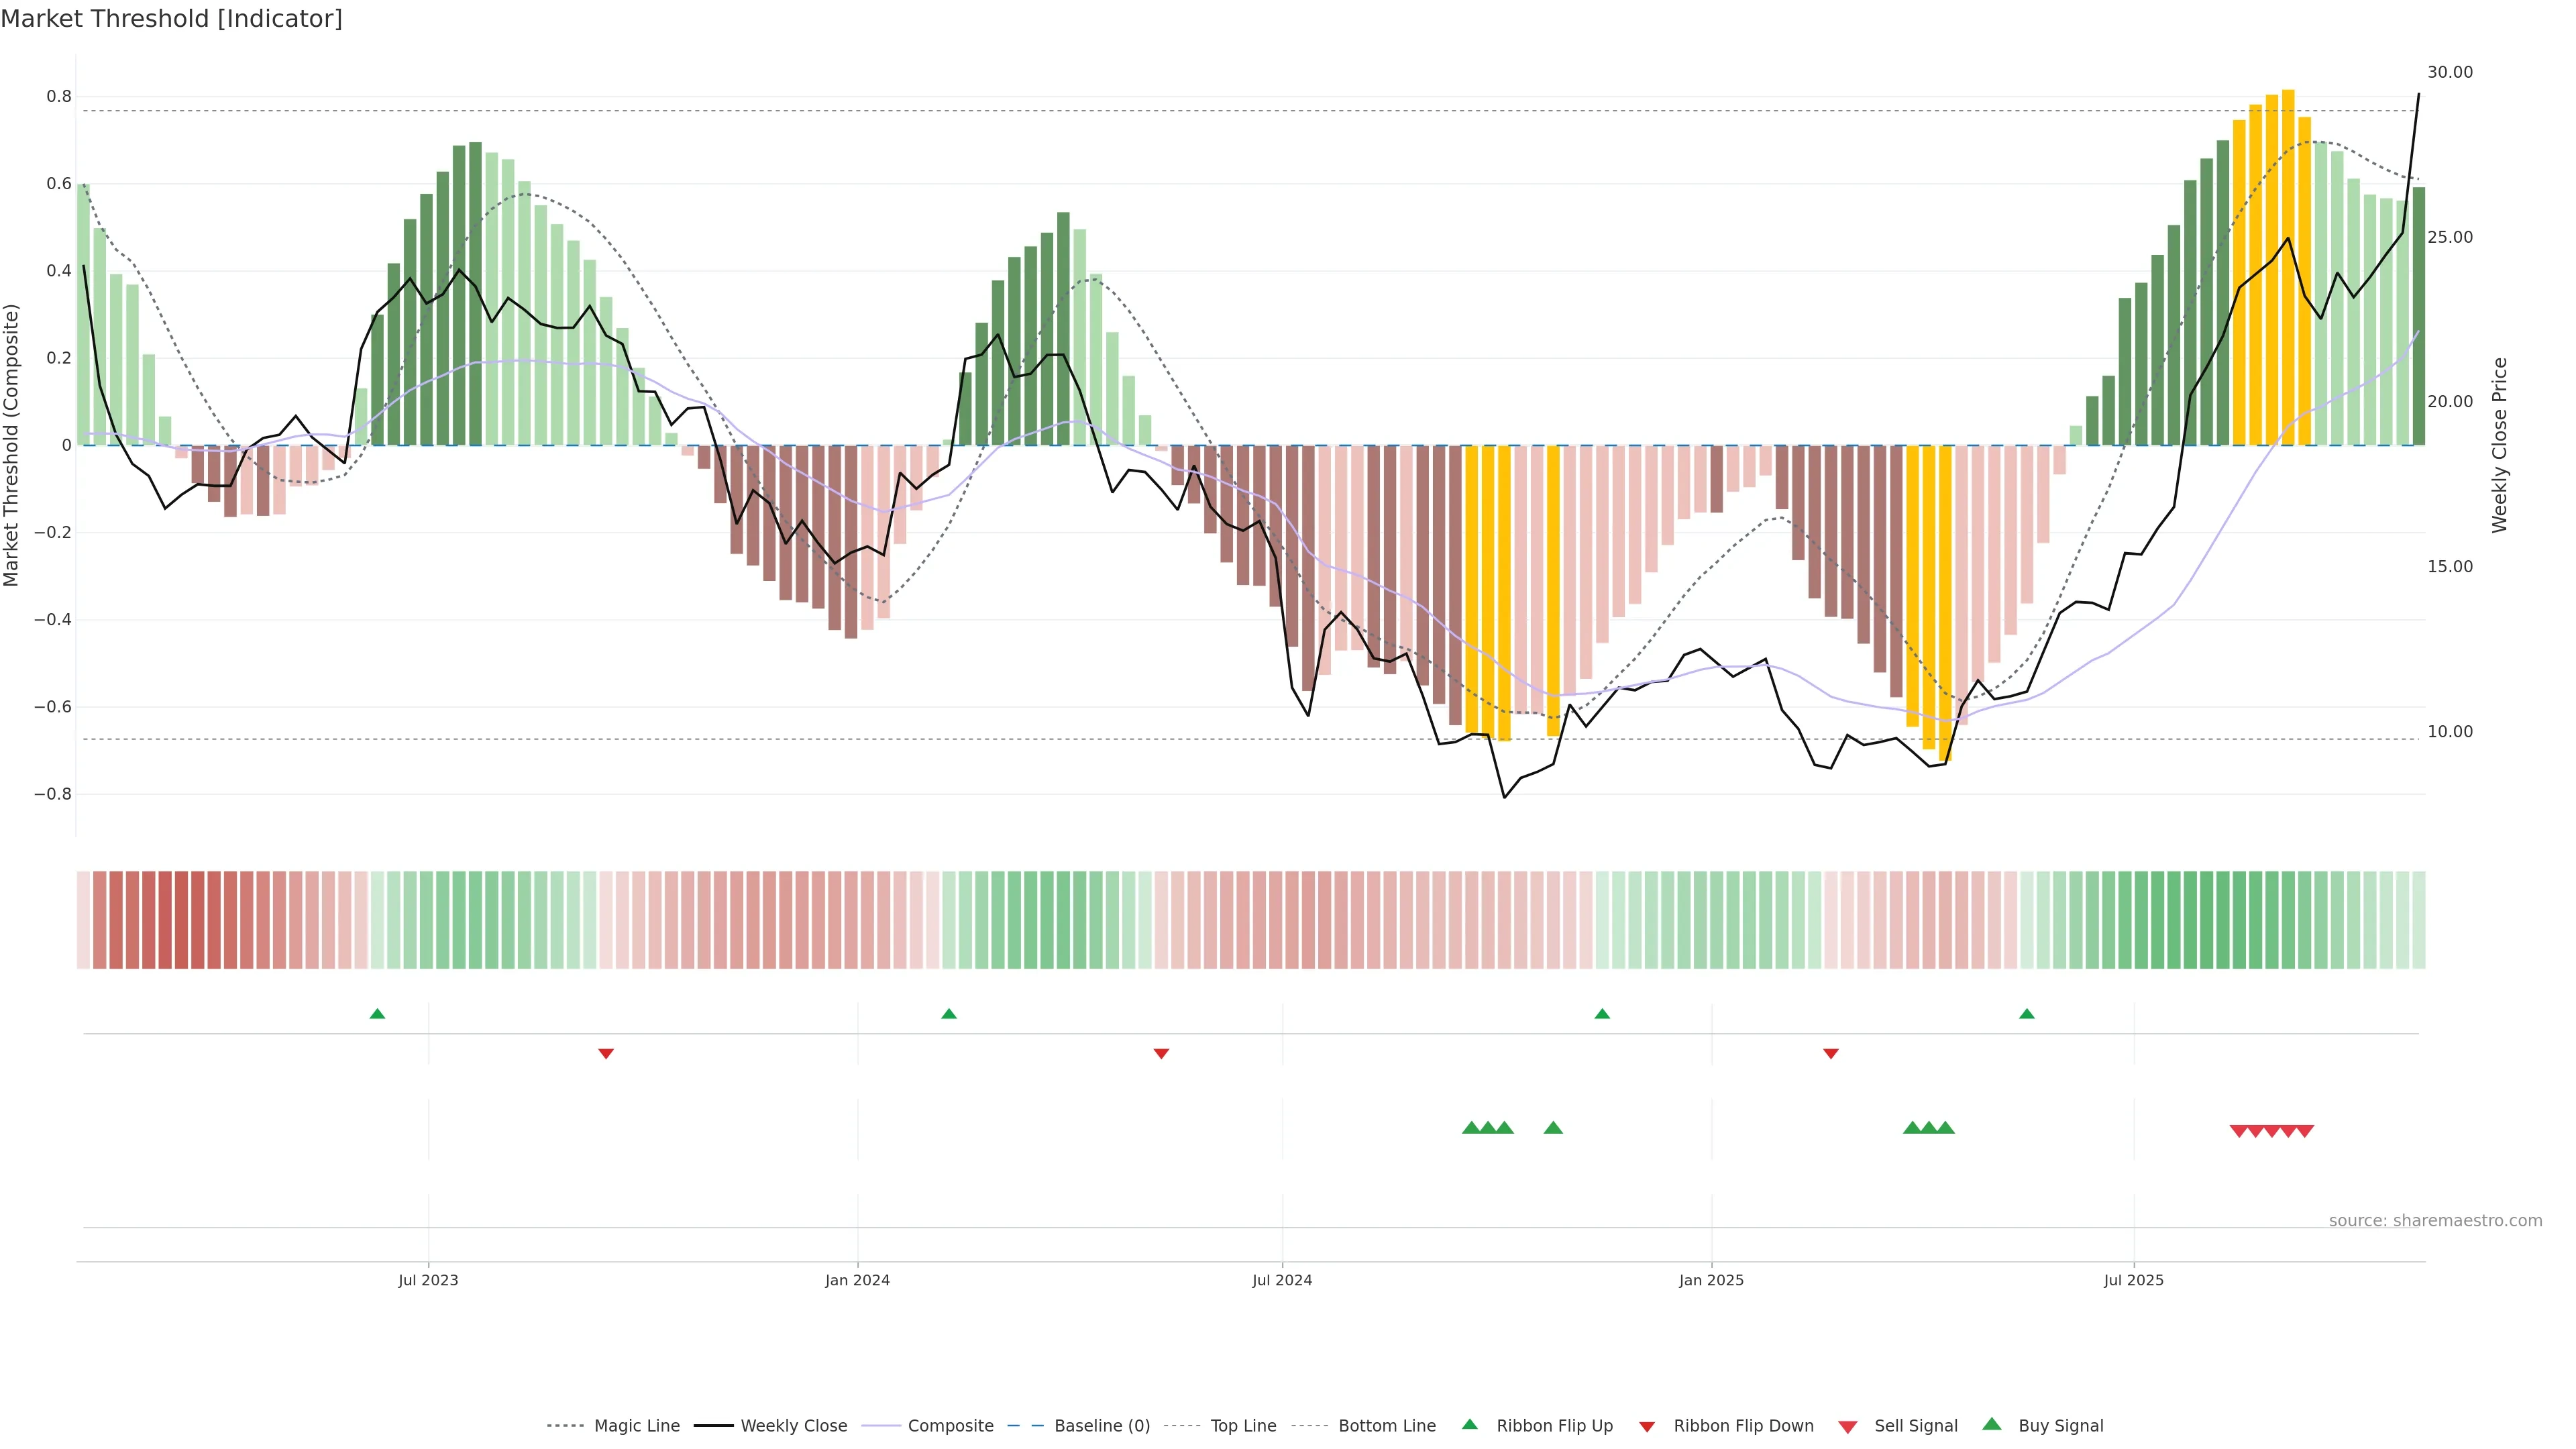Viewport: 2576px width, 1449px height.
Task: Click the Sell Signal legend triangle icon
Action: pos(1847,1427)
